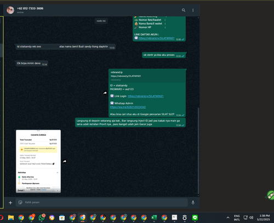Viewport: 274px width, 223px height.
Task: Click the plus attach button
Action: click(x=10, y=203)
